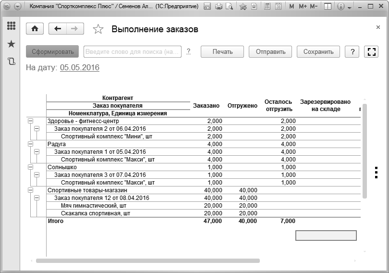389x273 pixels.
Task: Open the three-dot side panel handle
Action: click(x=377, y=173)
